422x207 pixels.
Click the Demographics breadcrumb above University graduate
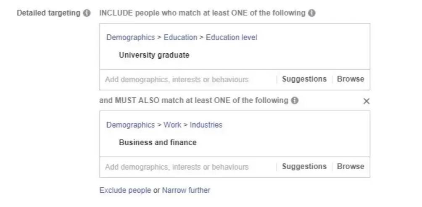(x=130, y=37)
